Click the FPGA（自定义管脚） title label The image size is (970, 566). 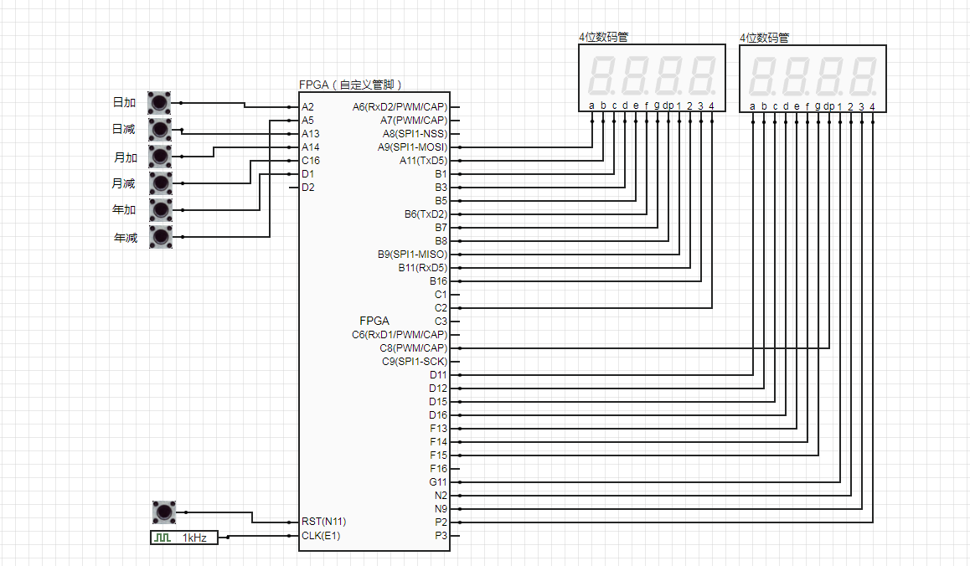point(351,85)
